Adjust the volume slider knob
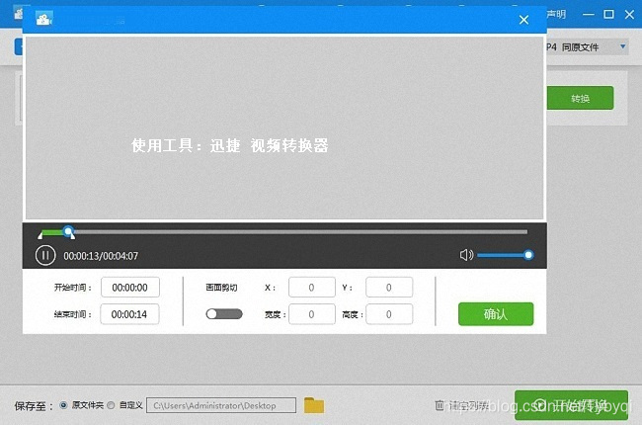642x425 pixels. click(528, 255)
